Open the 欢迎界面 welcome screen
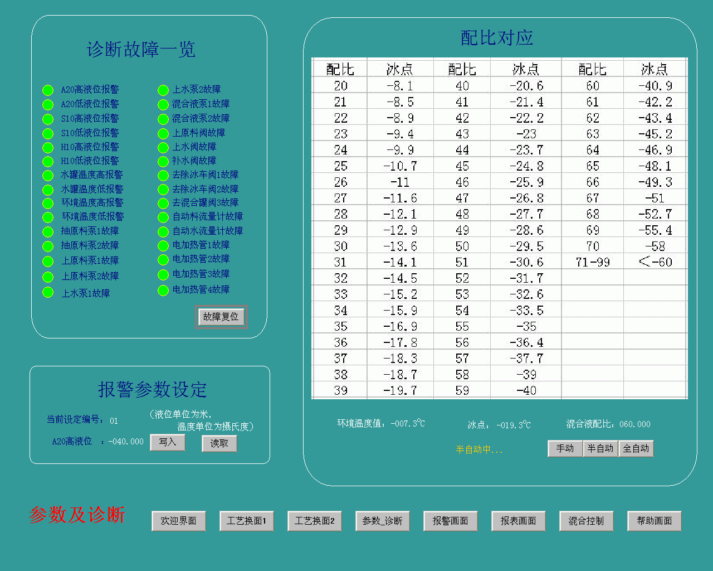The height and width of the screenshot is (571, 713). click(x=178, y=521)
